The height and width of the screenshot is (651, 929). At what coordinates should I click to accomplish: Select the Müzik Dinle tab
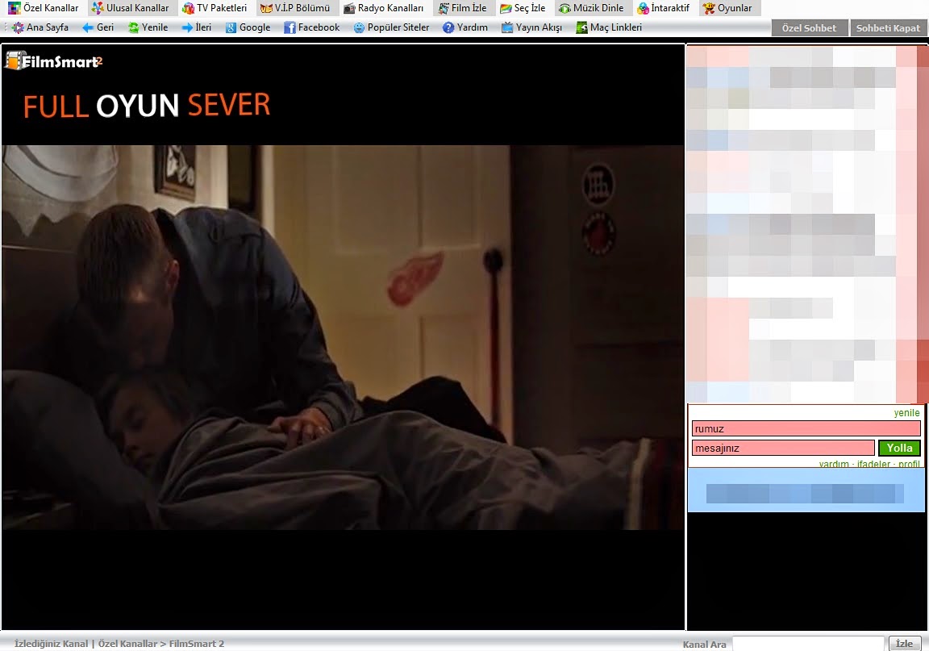pos(592,8)
